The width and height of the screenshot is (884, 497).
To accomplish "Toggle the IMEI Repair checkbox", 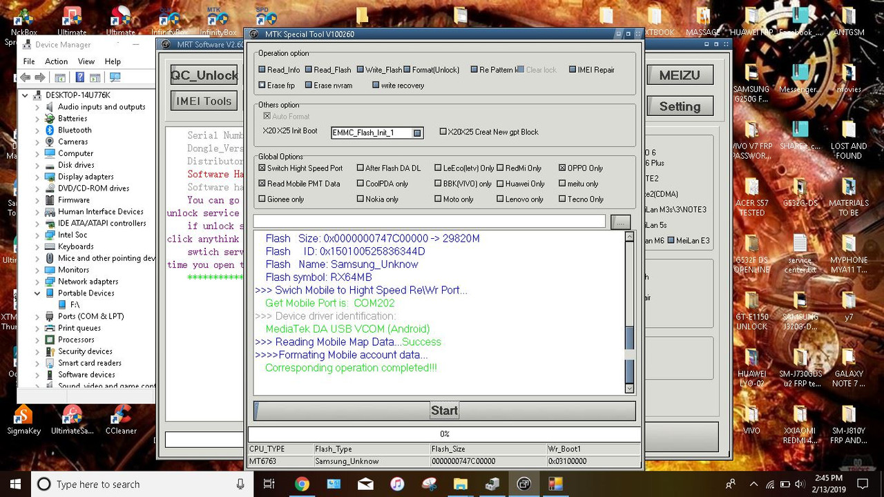I will click(x=592, y=70).
